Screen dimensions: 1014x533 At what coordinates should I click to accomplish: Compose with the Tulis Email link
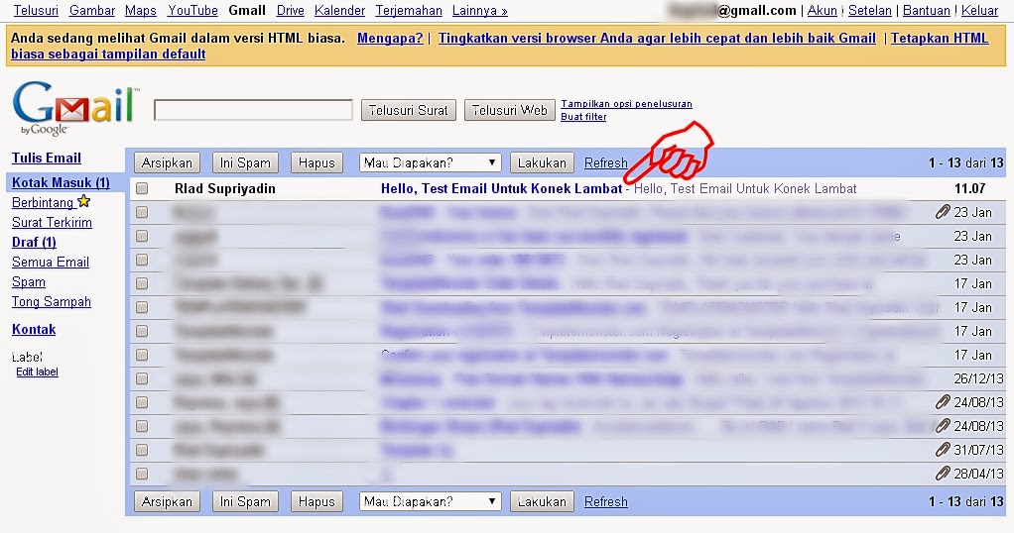47,158
